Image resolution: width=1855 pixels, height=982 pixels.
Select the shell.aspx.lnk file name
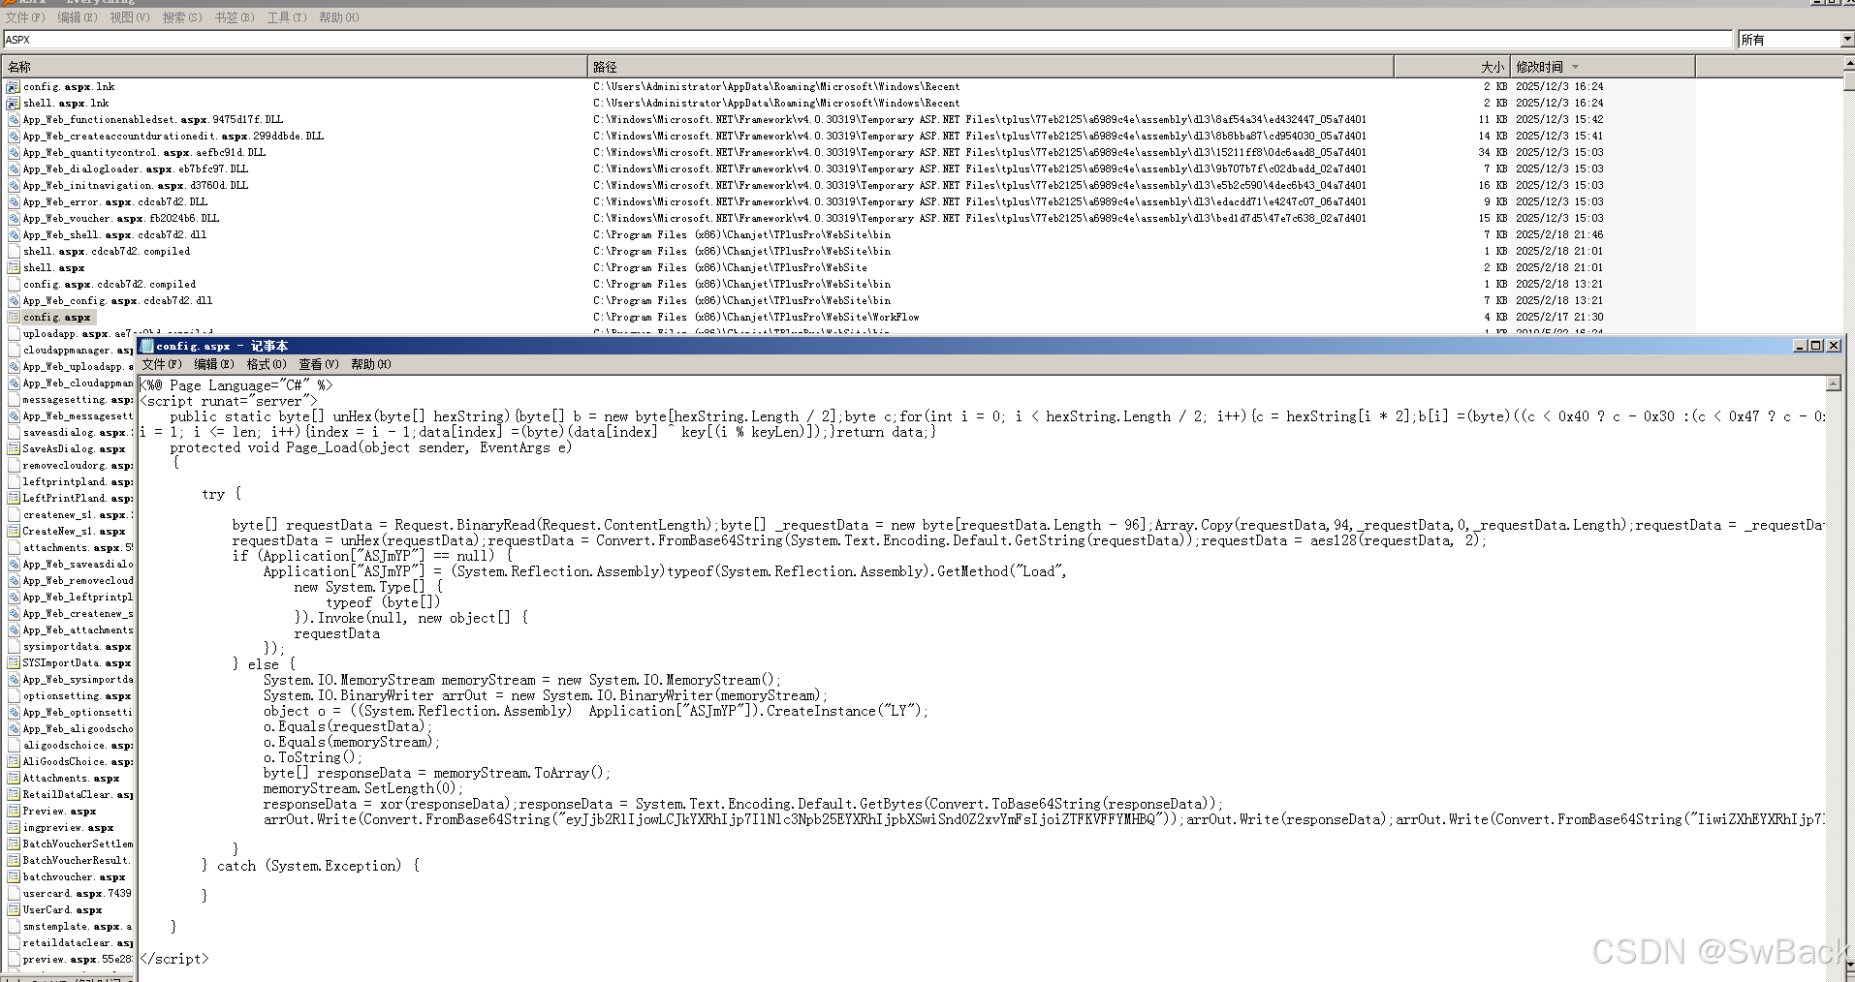point(66,104)
